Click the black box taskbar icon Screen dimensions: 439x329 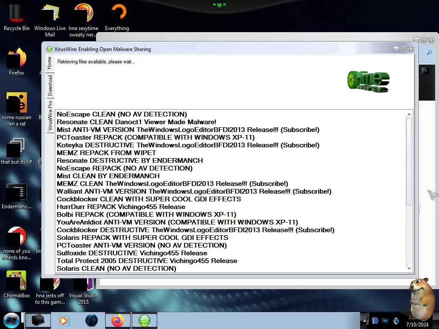(38, 320)
